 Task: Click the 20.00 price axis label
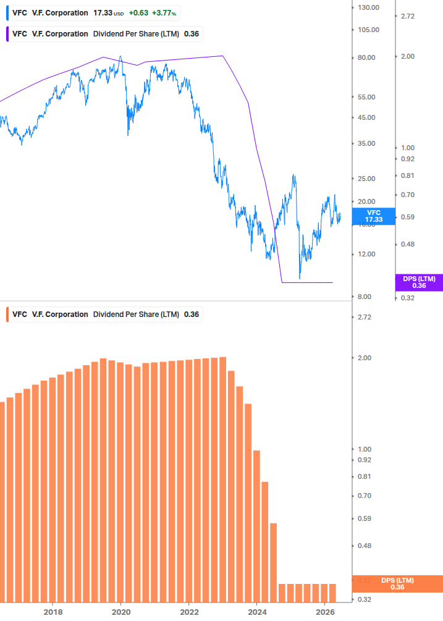point(366,201)
